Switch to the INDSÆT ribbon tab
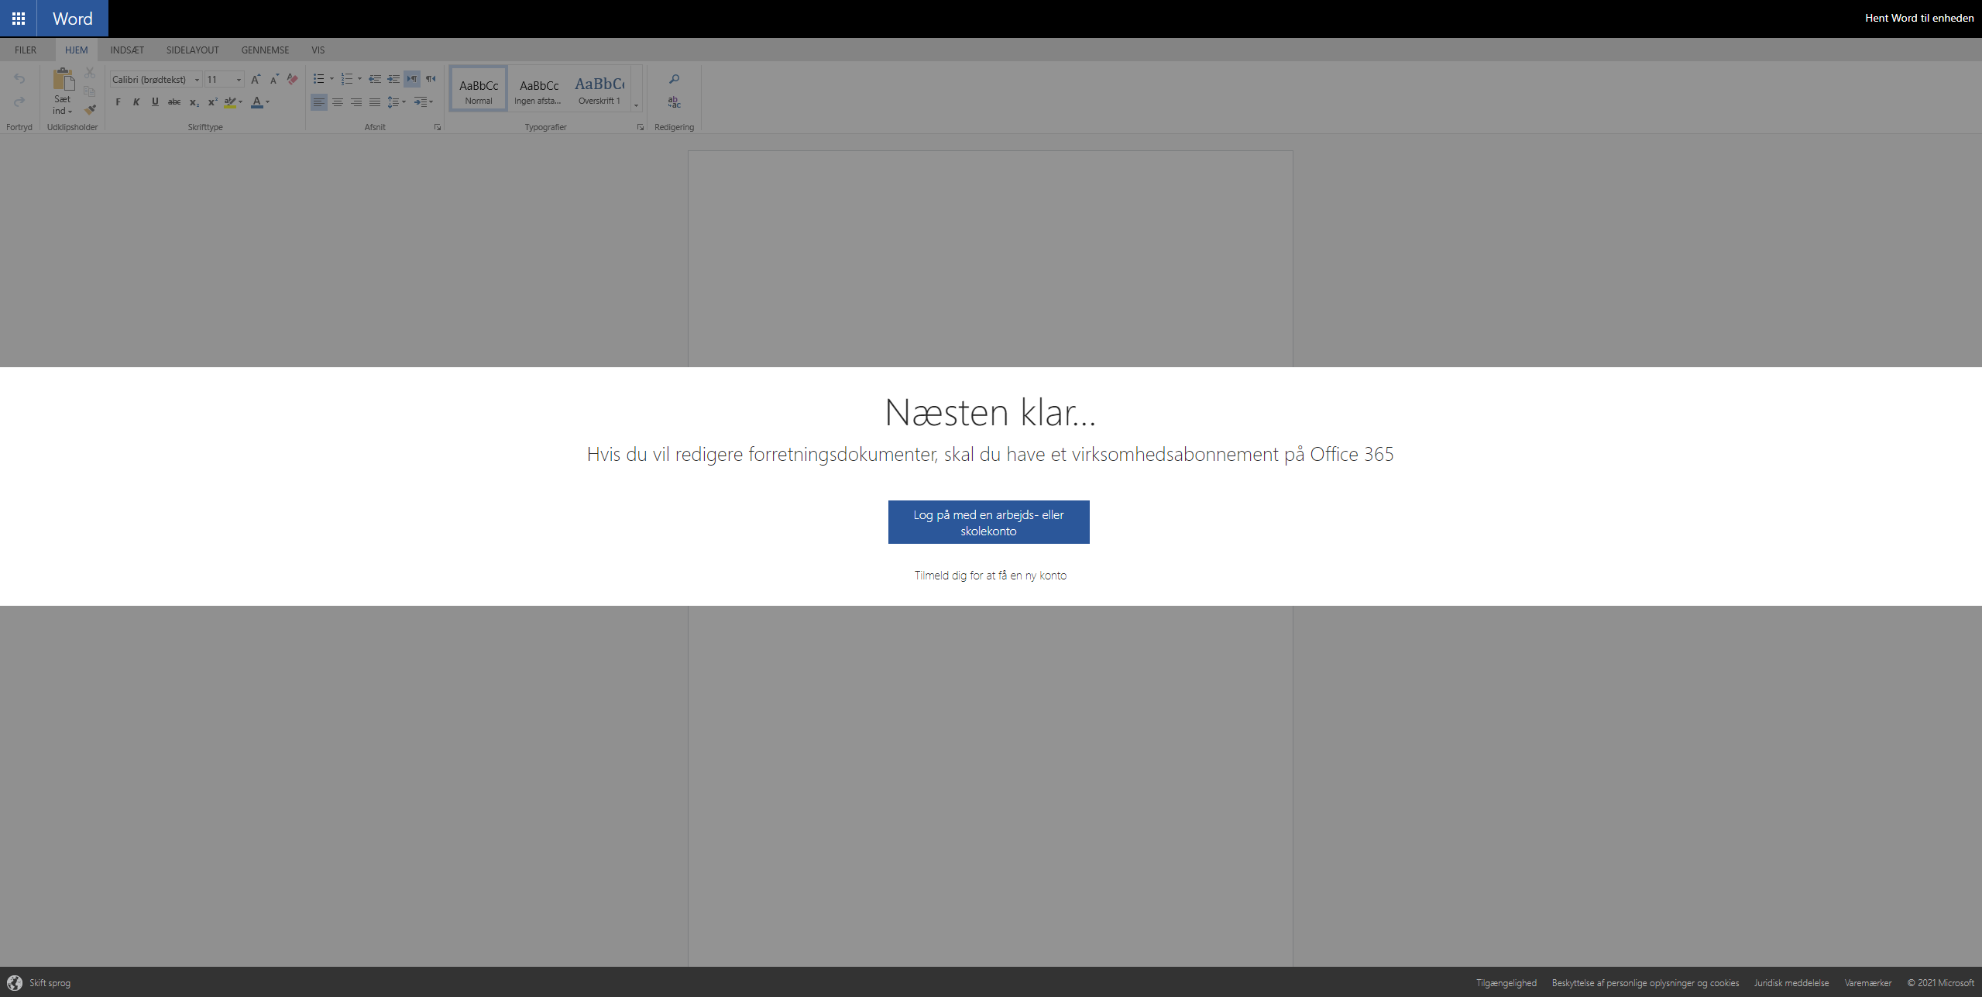This screenshot has width=1982, height=997. pos(127,50)
